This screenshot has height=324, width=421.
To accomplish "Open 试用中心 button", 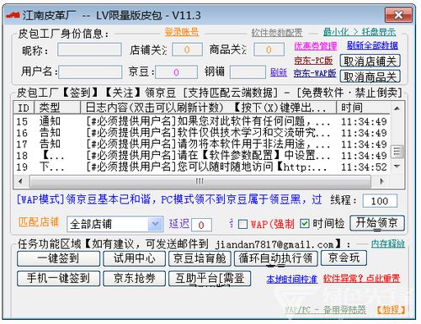I will (134, 258).
